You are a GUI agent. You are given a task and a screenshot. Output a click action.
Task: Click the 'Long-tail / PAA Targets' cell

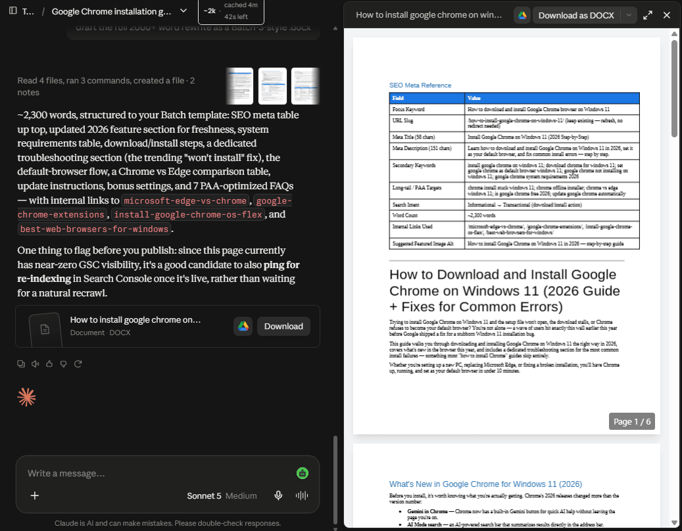[427, 191]
